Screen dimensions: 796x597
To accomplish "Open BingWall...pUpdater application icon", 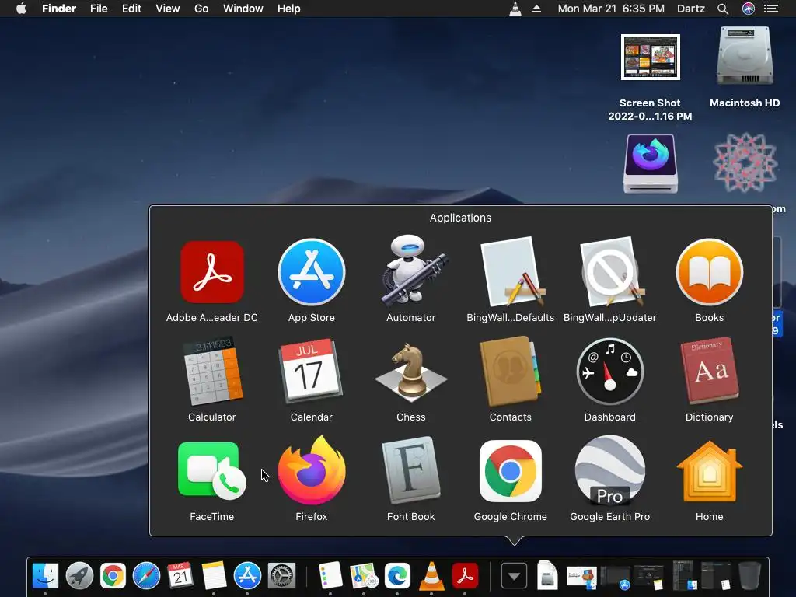I will (x=611, y=271).
